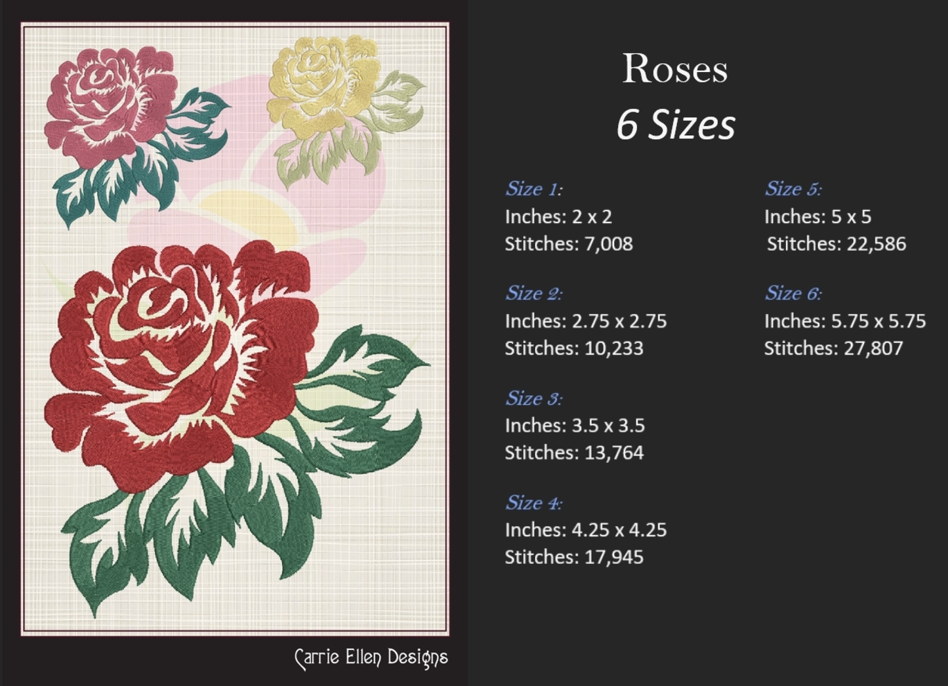Viewport: 948px width, 686px height.
Task: Click the "Inches: 5.75 x 5.75" line
Action: 844,321
